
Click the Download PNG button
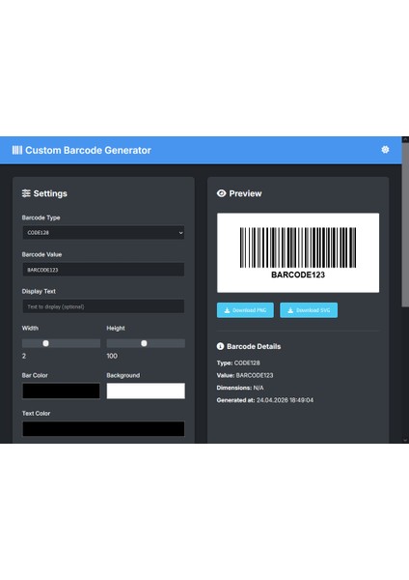(245, 310)
